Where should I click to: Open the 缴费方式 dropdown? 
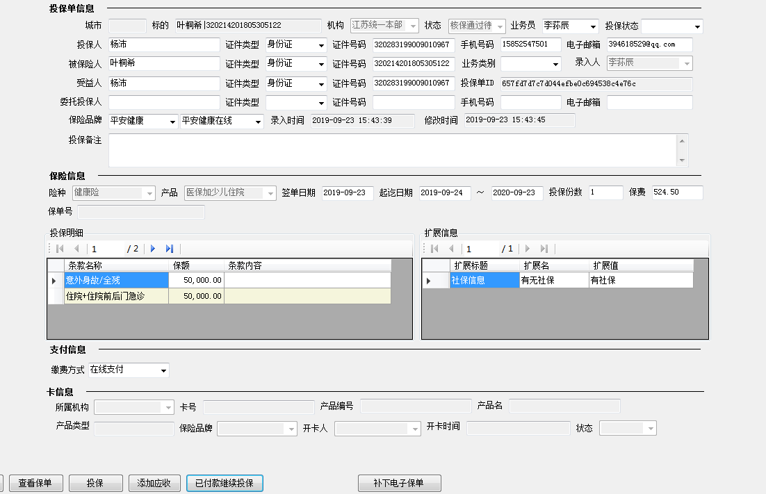click(163, 370)
